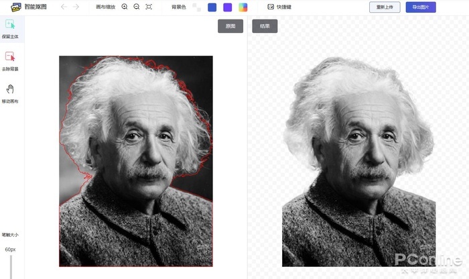Screen dimensions: 469x279
Task: Switch to the 原图 original view tab
Action: [230, 26]
